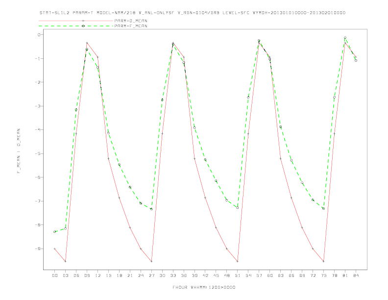Pick x-axis tick label 45
388x300 pixels.
[216, 275]
